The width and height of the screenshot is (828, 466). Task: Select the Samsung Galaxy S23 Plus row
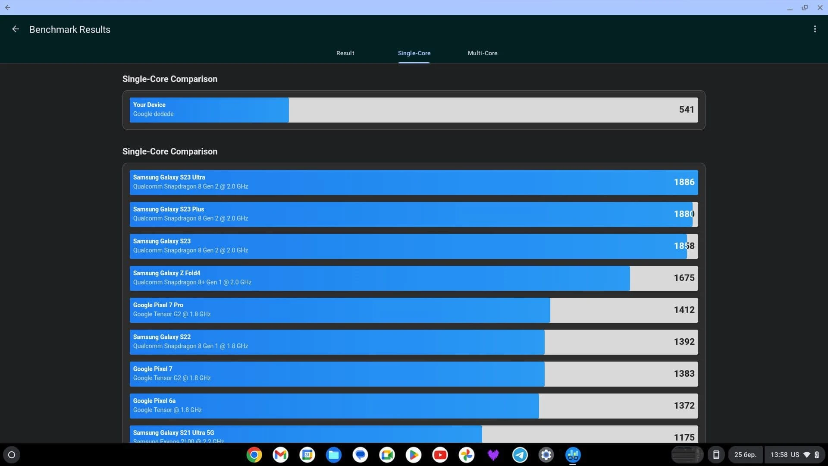click(x=414, y=214)
